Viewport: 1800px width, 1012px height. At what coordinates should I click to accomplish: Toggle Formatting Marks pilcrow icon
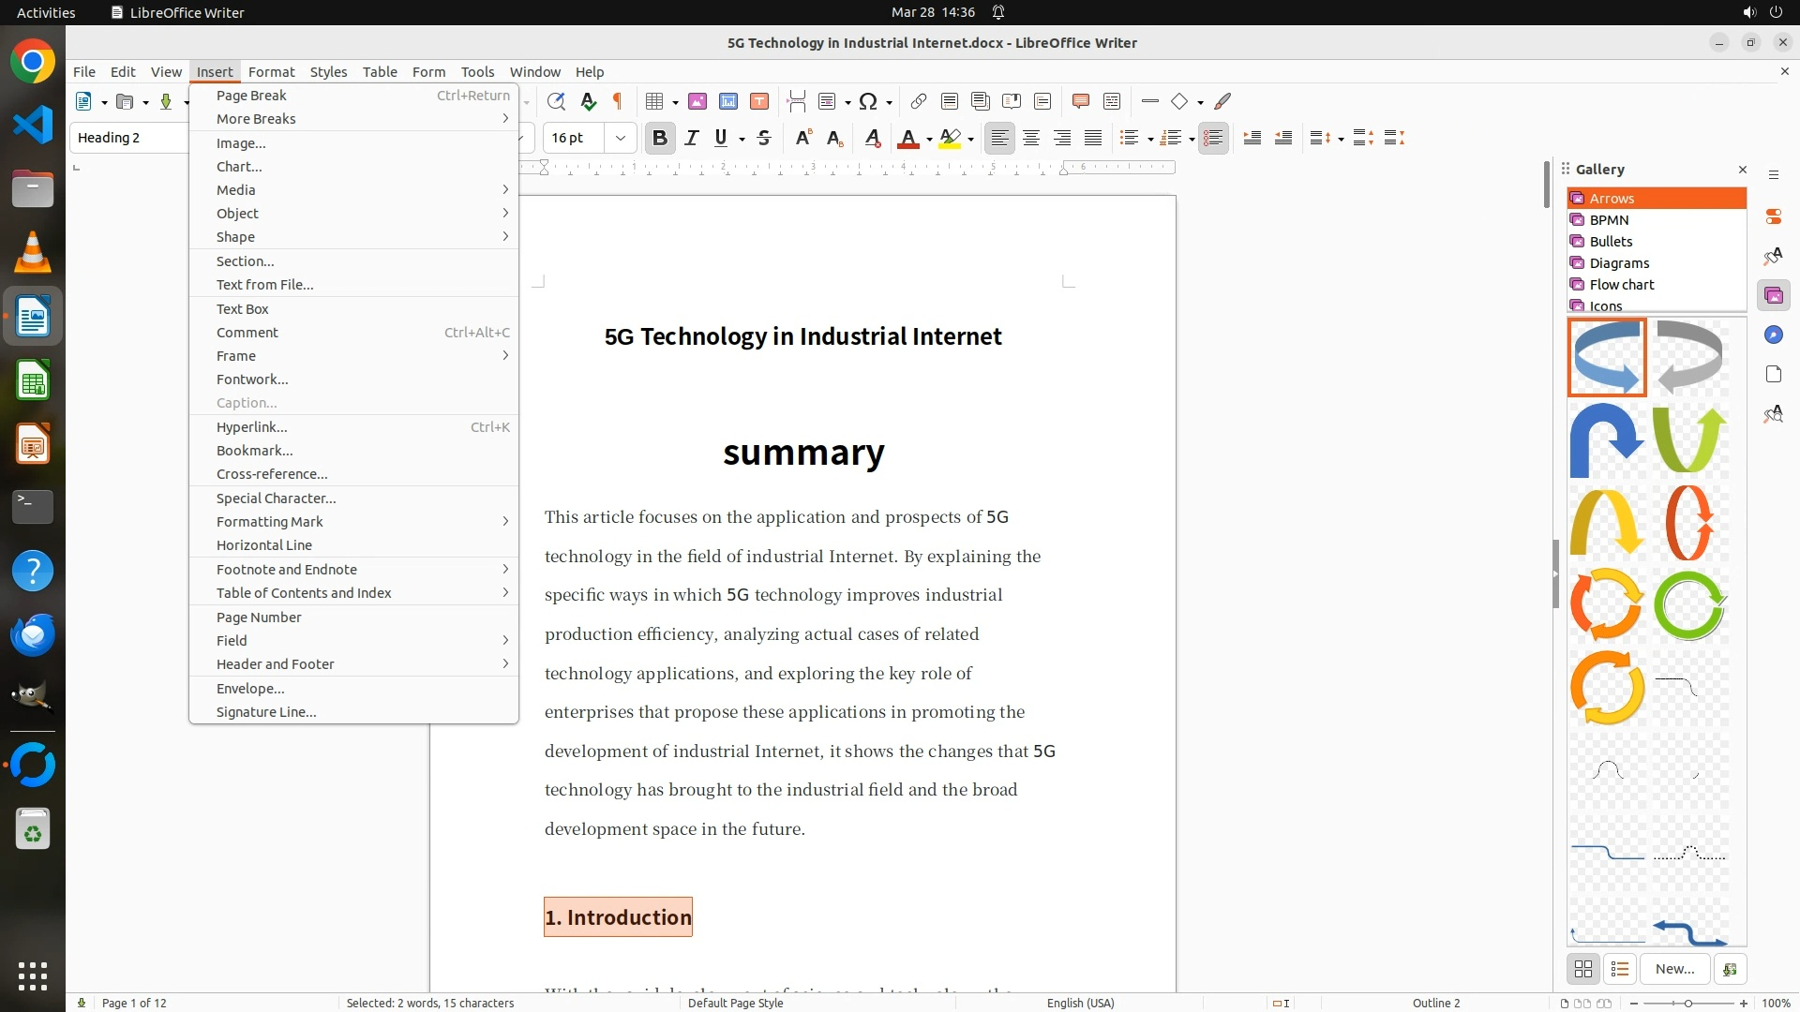(618, 101)
